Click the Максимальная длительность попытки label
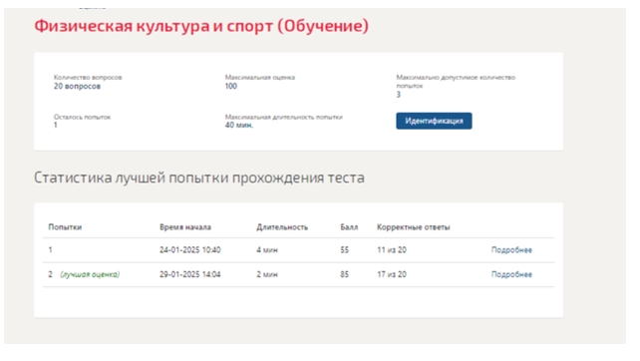 tap(284, 117)
